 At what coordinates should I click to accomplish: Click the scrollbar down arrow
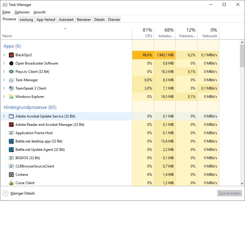242,184
